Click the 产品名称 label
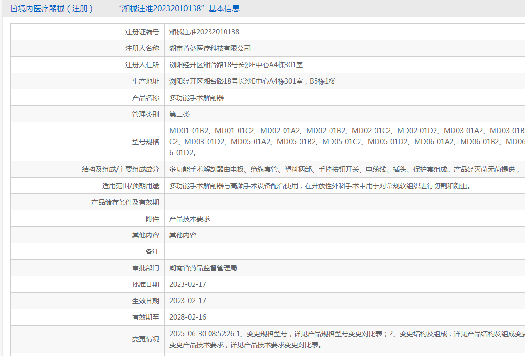This screenshot has width=525, height=356. [145, 97]
